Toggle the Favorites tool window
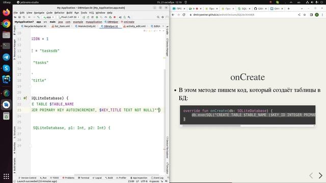 click(x=14, y=148)
